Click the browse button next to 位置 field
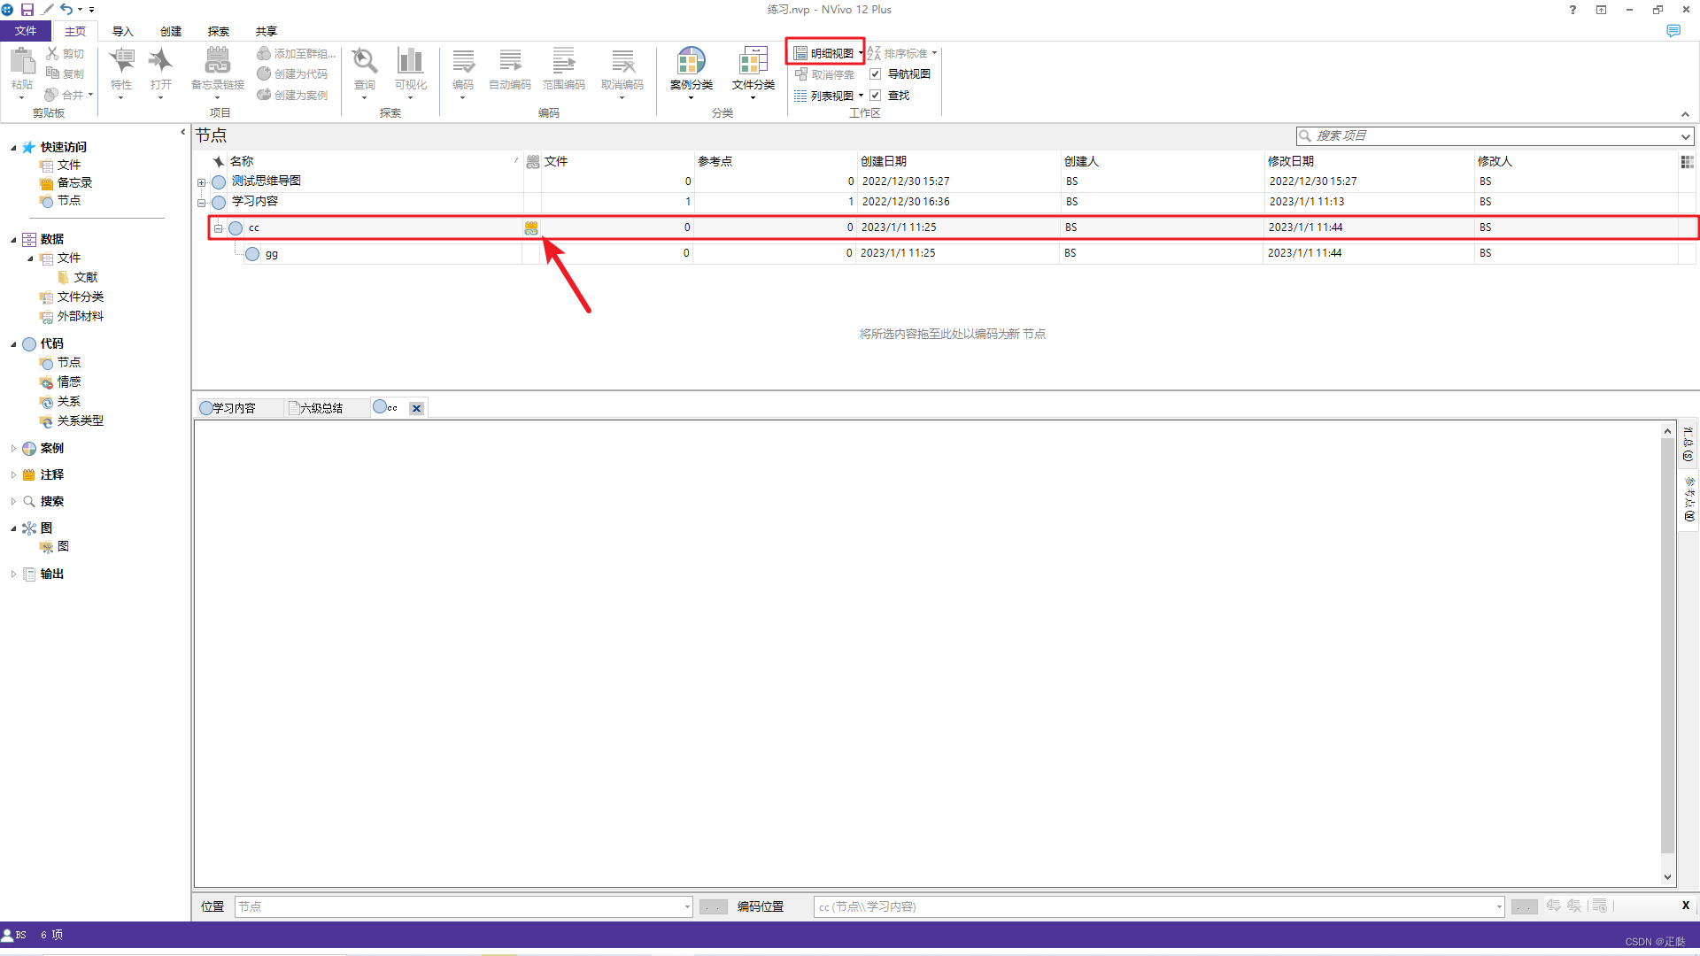The height and width of the screenshot is (956, 1700). (714, 906)
